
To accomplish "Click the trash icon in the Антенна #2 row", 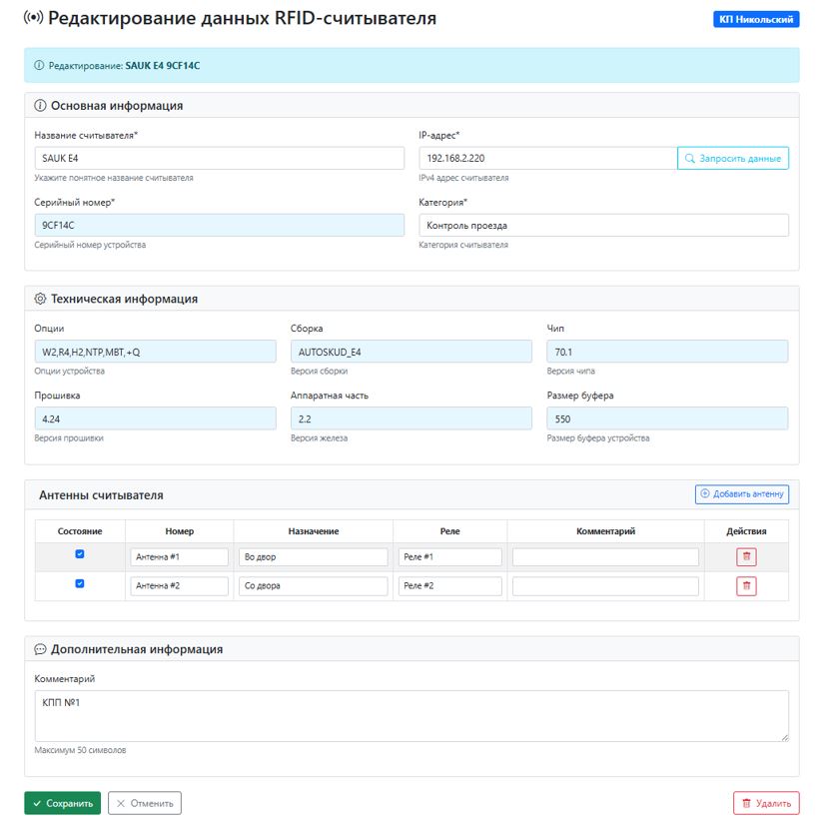I will tap(747, 586).
